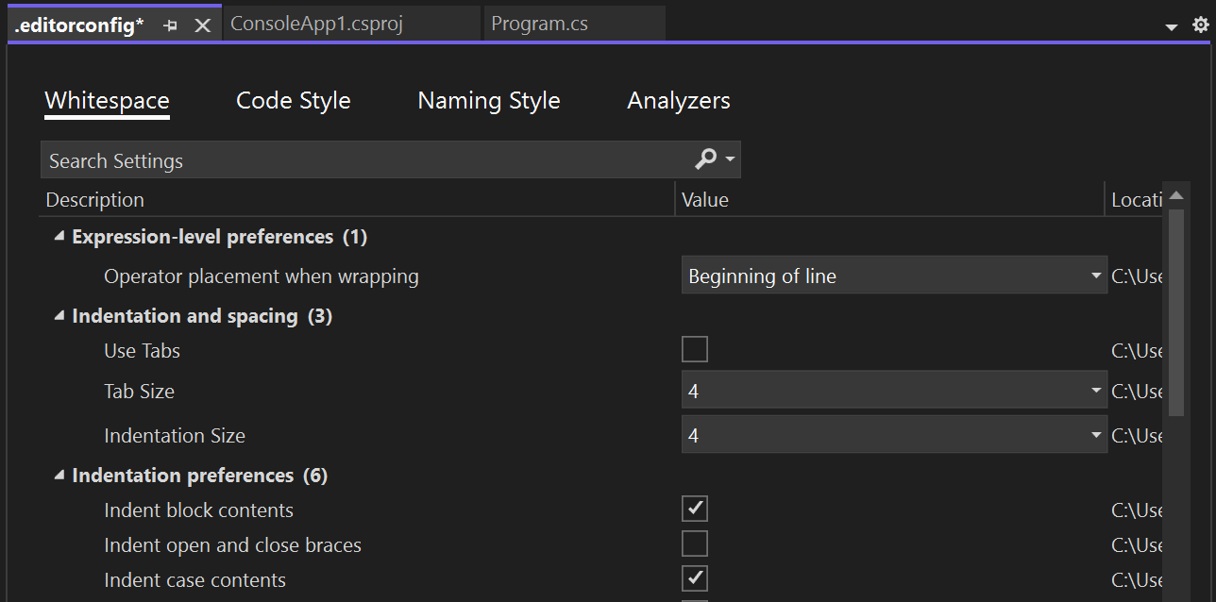Viewport: 1216px width, 602px height.
Task: Click the search magnifier icon
Action: [704, 159]
